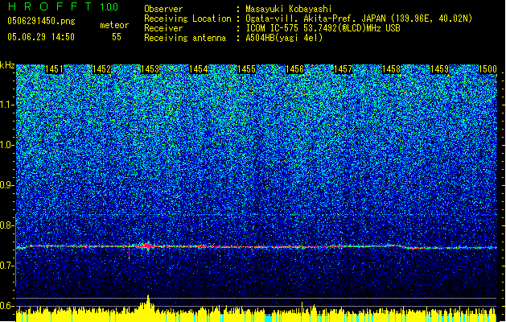Screen dimensions: 506x322
Task: Click the date stamp 05.06.29 14:50
Action: (41, 37)
